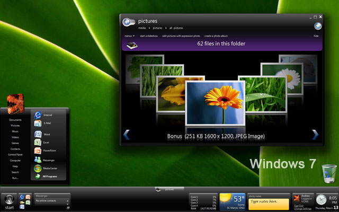Open Music from start menu
This screenshot has width=339, height=212.
15,131
